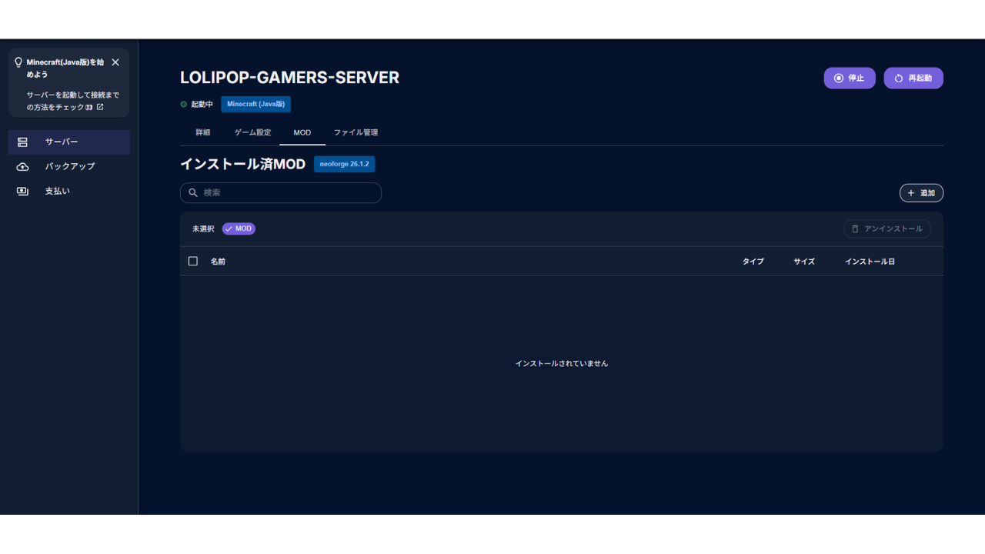This screenshot has width=985, height=554.
Task: Click the インストール済MOD heading
Action: click(x=242, y=164)
